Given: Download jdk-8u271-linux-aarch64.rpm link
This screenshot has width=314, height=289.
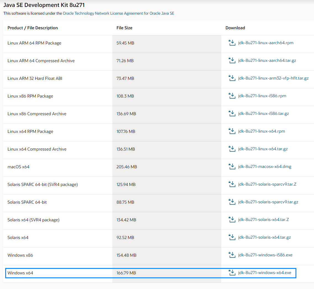Looking at the screenshot, I should click(x=266, y=43).
